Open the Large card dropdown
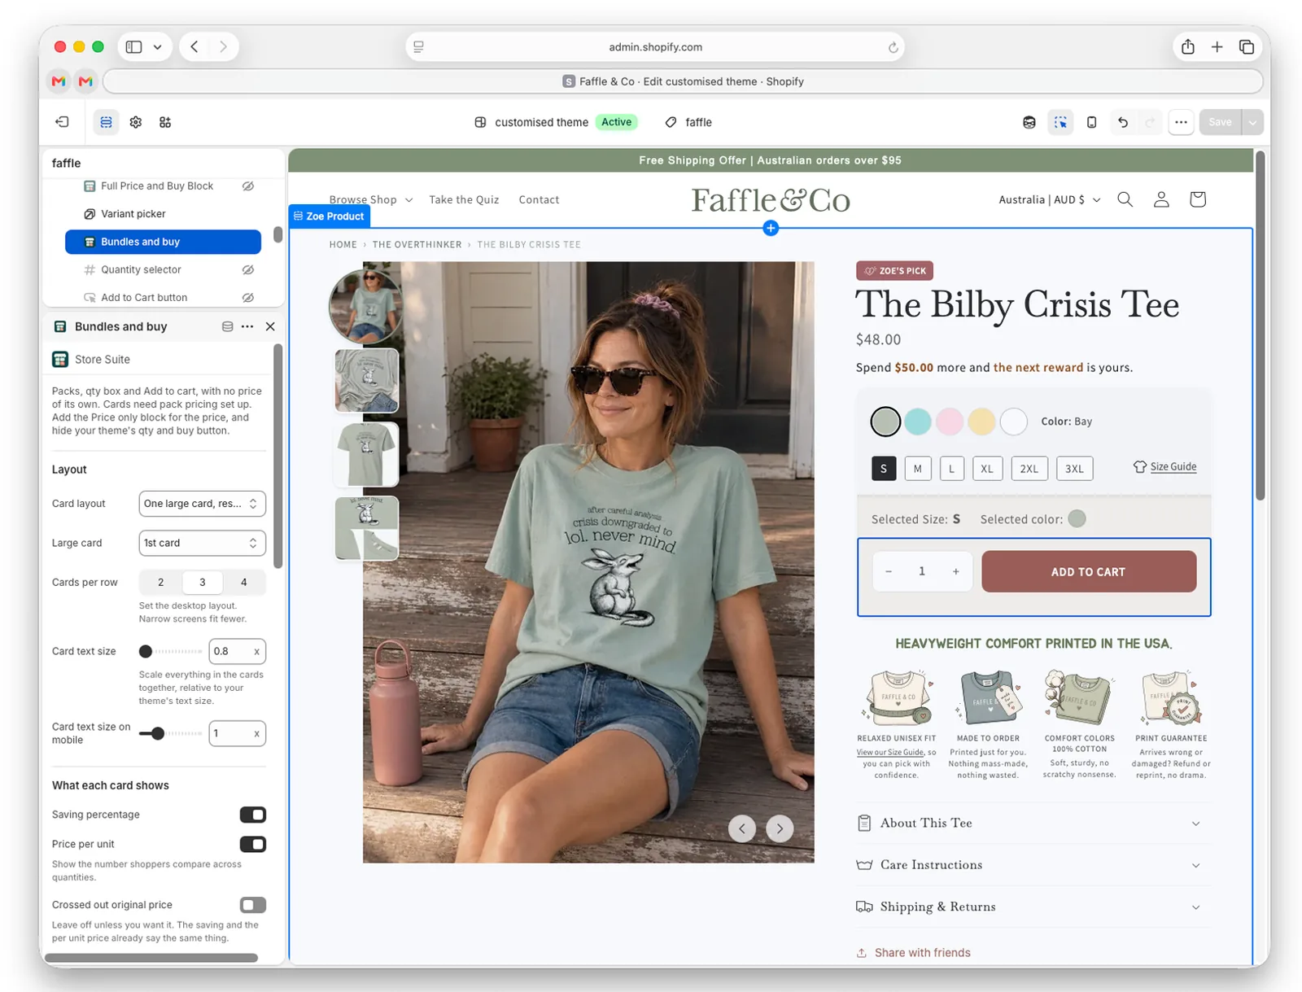This screenshot has height=992, width=1302. 202,543
